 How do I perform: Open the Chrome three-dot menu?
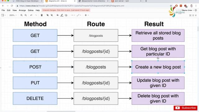196,6
